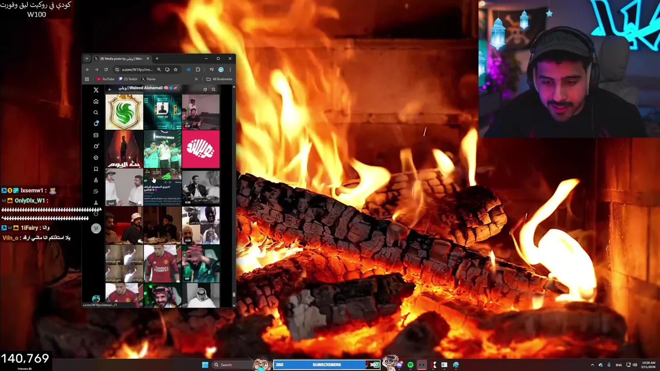Open account avatar at sidebar bottom

tap(96, 299)
